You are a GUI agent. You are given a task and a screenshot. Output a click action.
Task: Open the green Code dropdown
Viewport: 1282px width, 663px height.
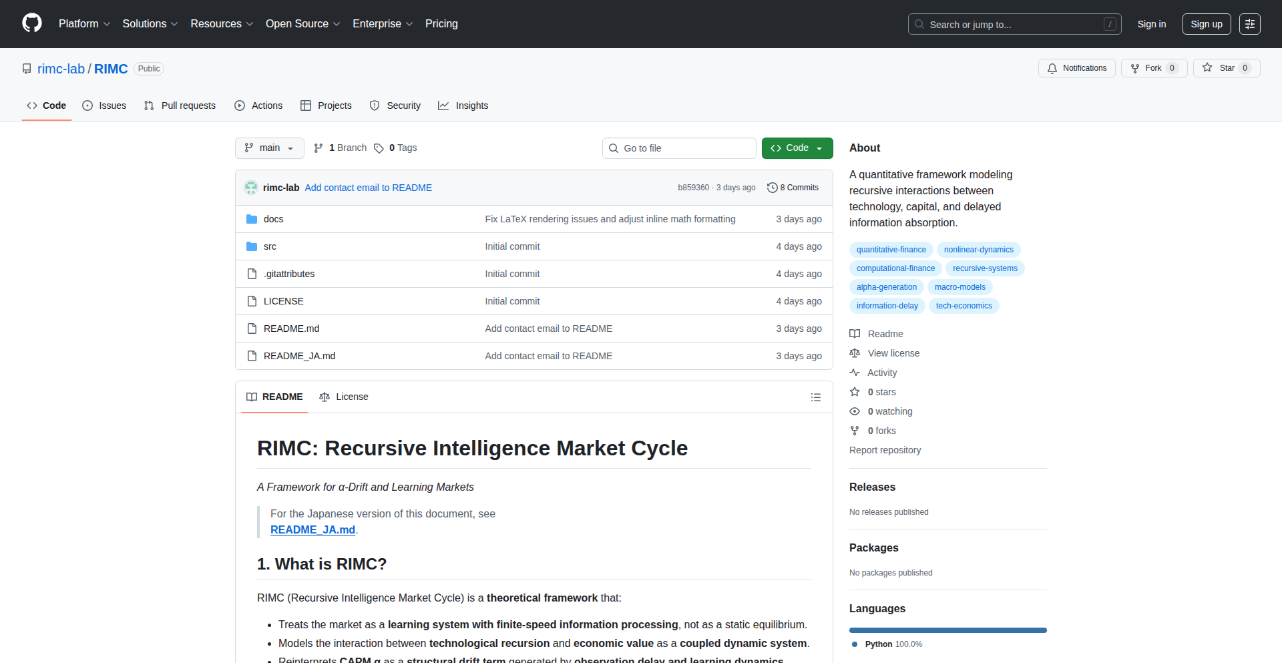pos(797,148)
